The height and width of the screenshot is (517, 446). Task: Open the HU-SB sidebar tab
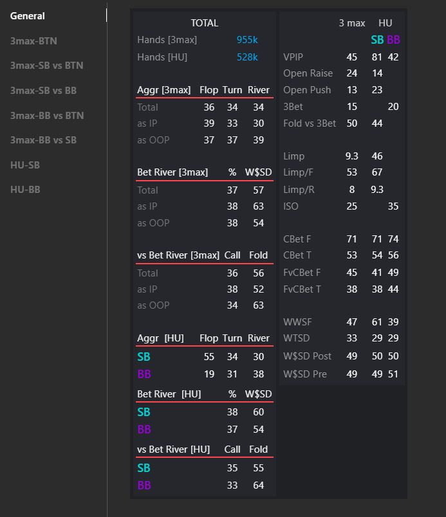click(25, 165)
